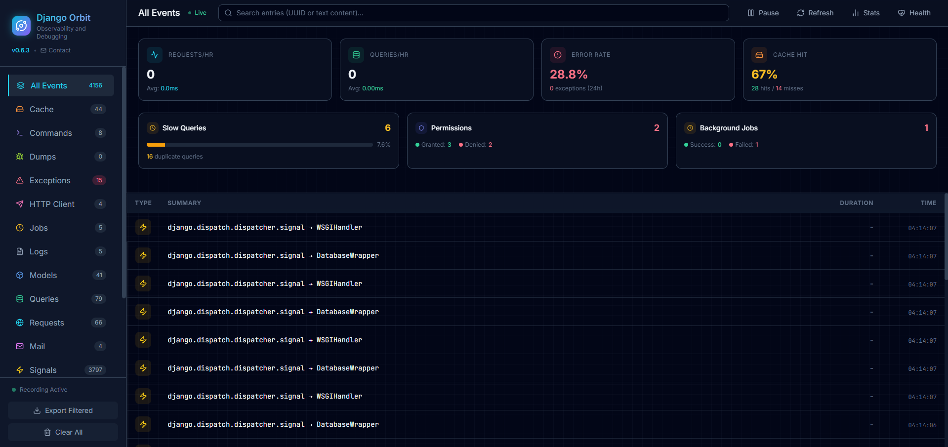948x447 pixels.
Task: Click the DURATION column header
Action: [x=856, y=203]
